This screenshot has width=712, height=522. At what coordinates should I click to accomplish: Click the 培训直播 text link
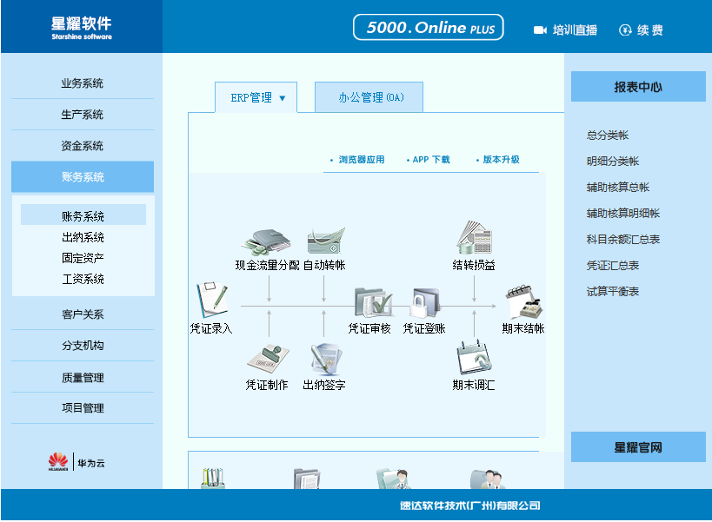coord(575,30)
